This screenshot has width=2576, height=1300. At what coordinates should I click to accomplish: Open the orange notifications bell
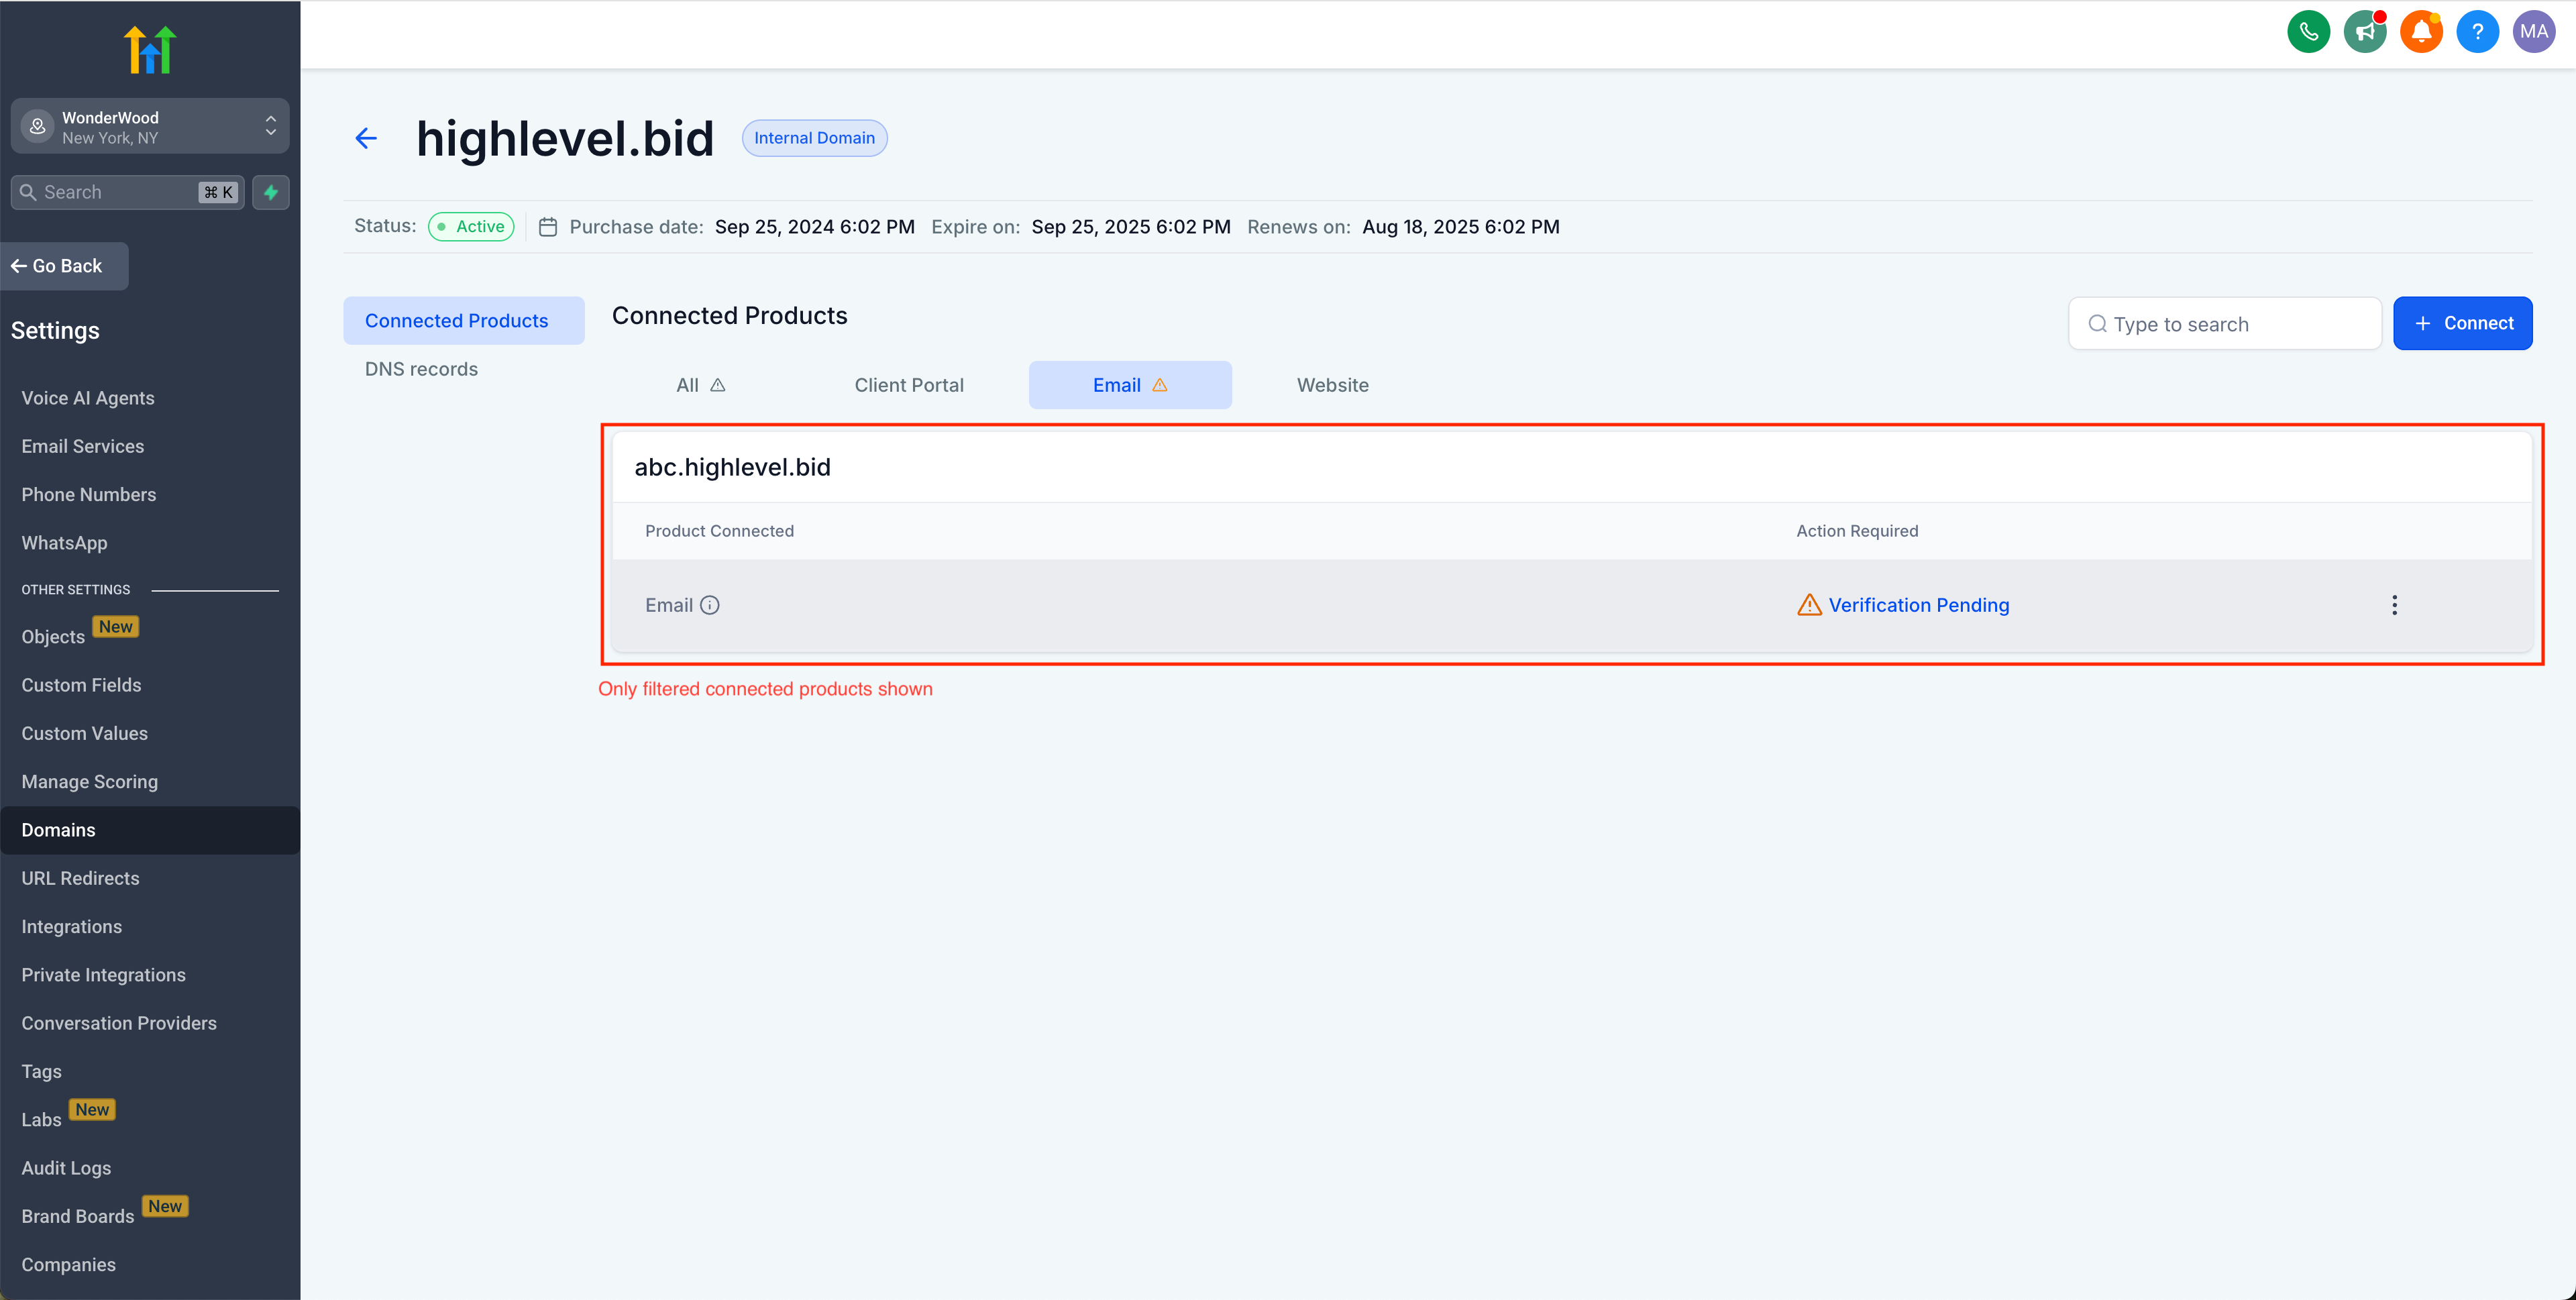2421,31
